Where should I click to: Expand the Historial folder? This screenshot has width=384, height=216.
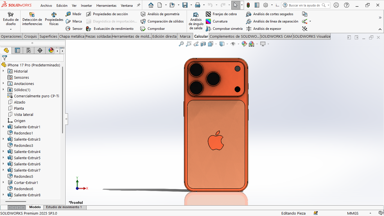(3, 71)
